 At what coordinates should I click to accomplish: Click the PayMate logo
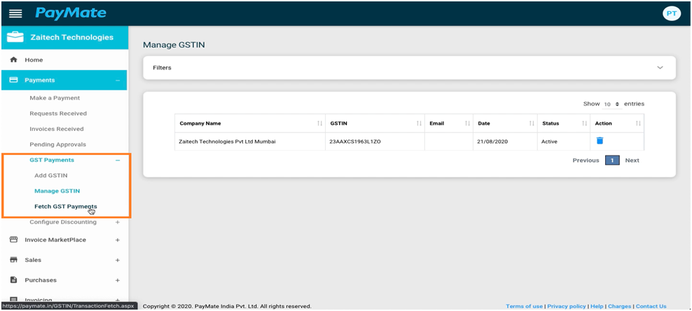click(71, 13)
